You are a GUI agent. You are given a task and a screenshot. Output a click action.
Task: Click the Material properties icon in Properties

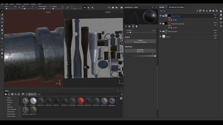pyautogui.click(x=137, y=26)
